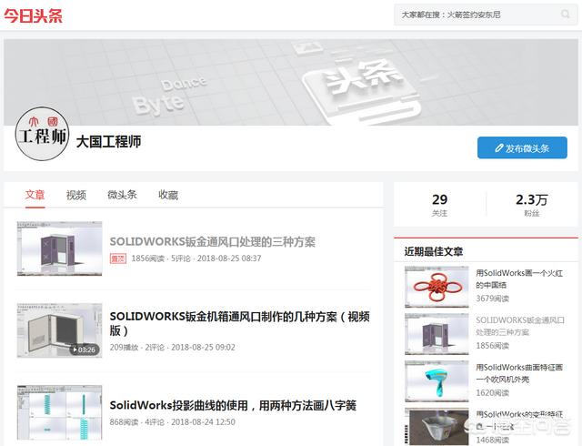Viewport: 582px width, 446px height.
Task: Switch to the 视频 tab
Action: pos(76,195)
